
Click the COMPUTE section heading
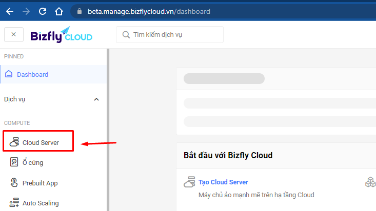point(17,123)
